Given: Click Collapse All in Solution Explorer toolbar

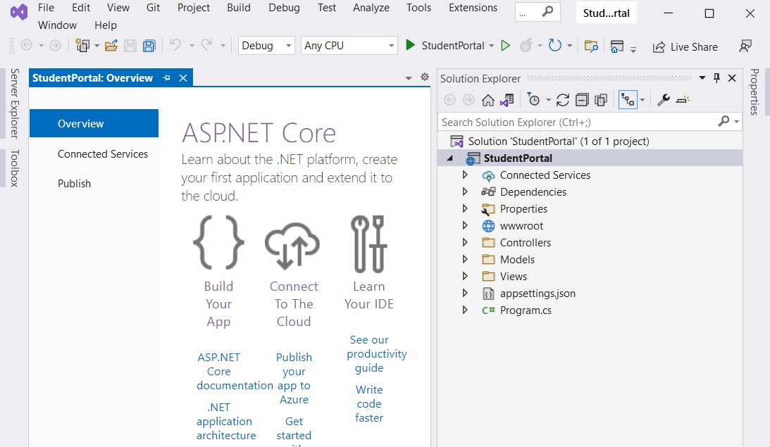Looking at the screenshot, I should (582, 100).
